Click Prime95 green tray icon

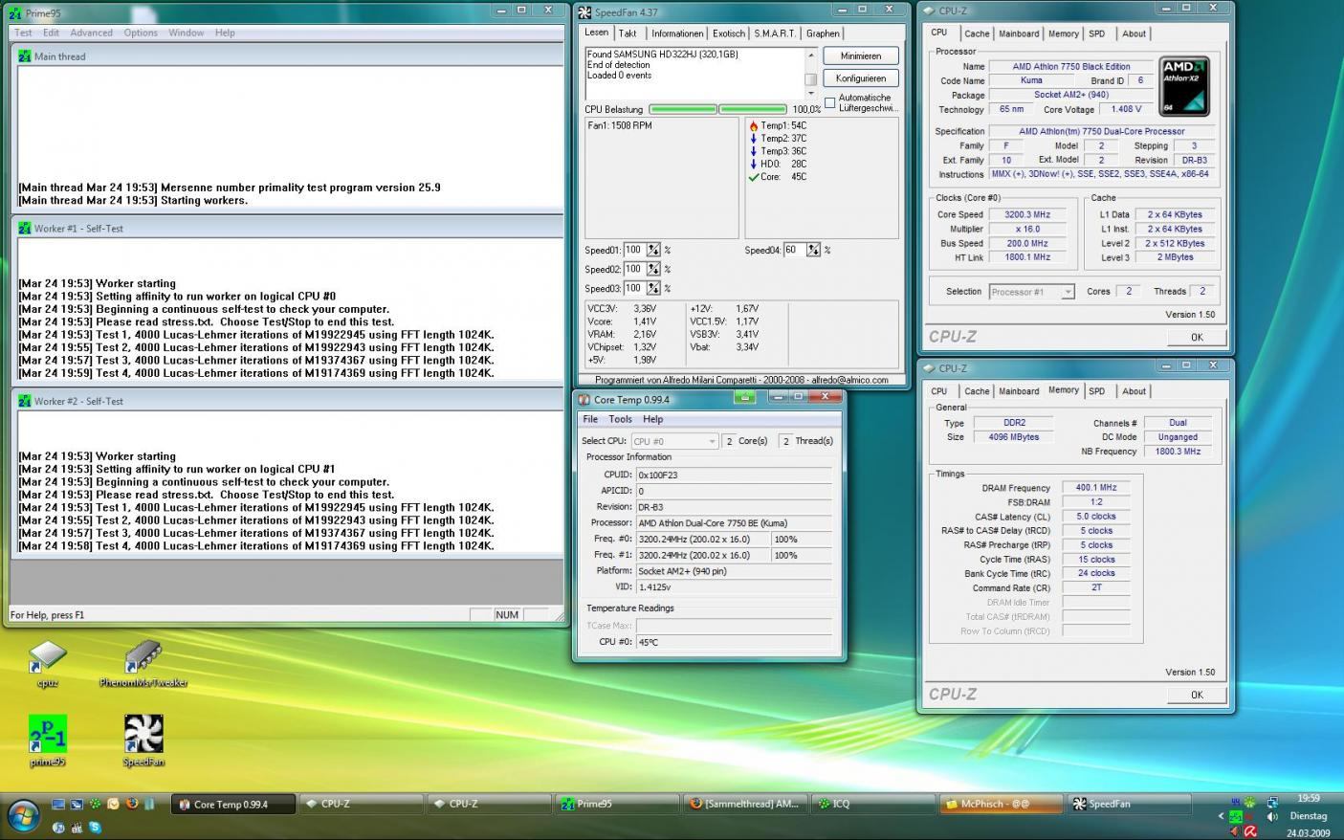(x=1236, y=816)
